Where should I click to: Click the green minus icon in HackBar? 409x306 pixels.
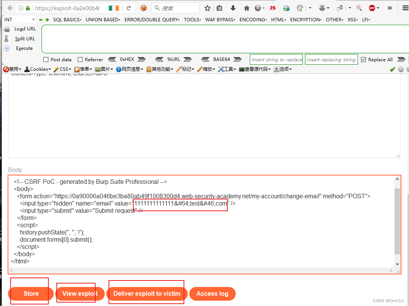(x=41, y=20)
